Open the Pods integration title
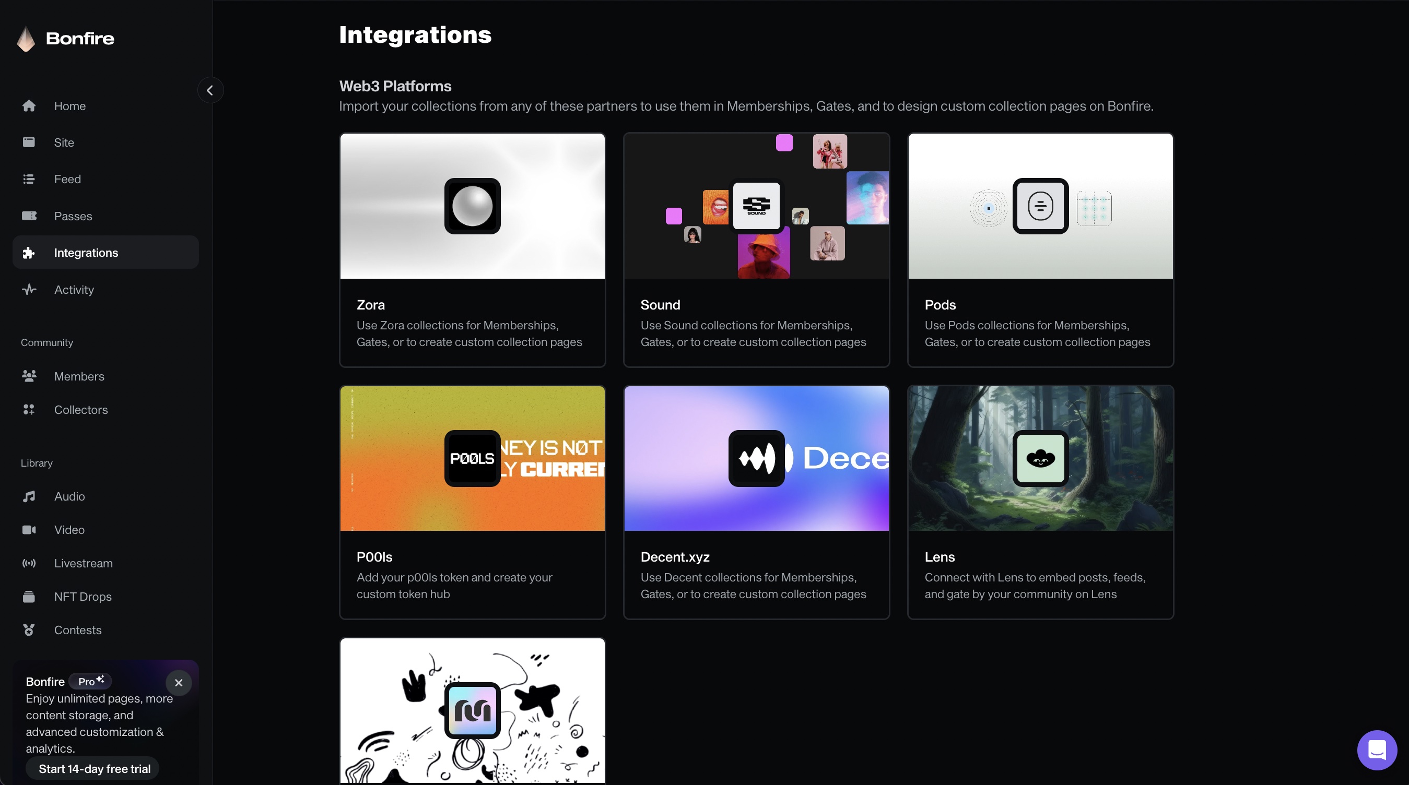This screenshot has width=1409, height=785. (940, 304)
